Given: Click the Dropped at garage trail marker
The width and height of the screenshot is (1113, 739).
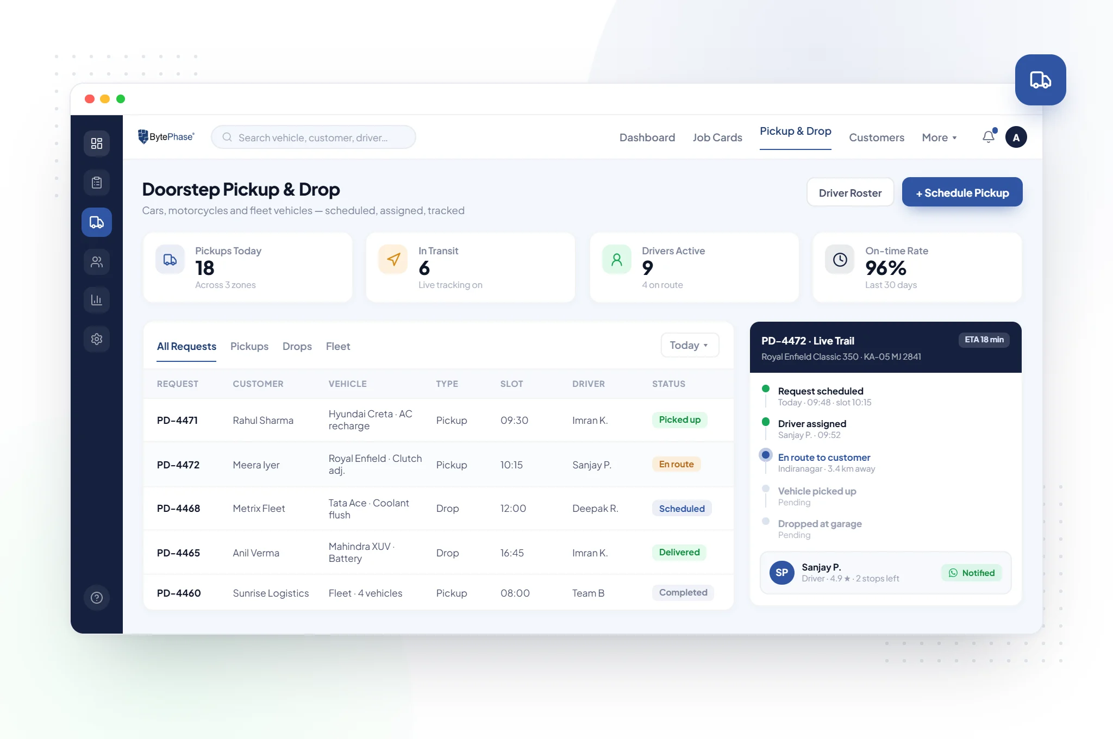Looking at the screenshot, I should point(766,521).
